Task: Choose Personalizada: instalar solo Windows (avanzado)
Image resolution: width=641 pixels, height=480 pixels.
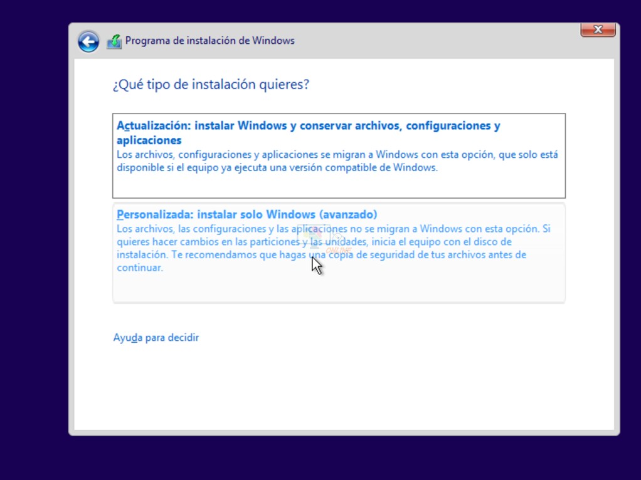Action: [x=339, y=253]
